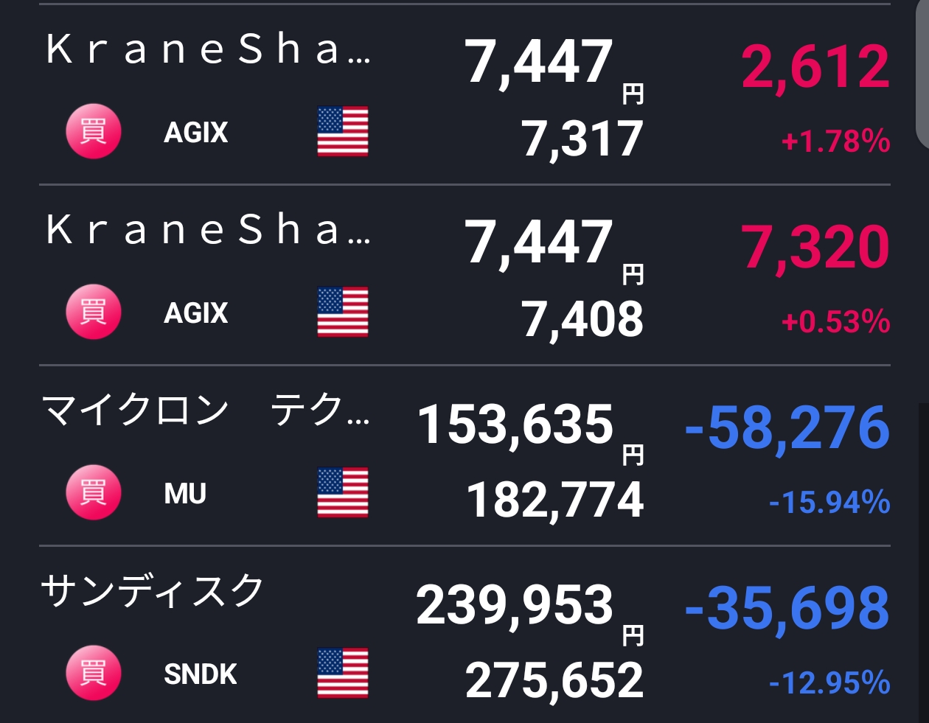Click the 7,320 profit figure
Screen dimensions: 929x723
(x=815, y=247)
